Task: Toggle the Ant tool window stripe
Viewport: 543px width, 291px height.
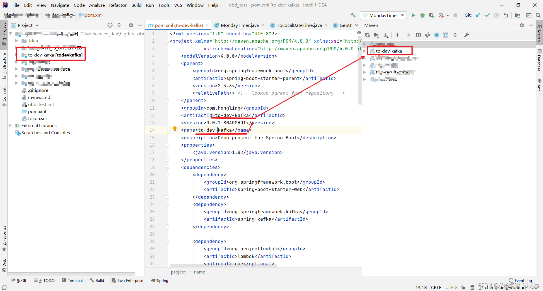Action: [539, 84]
